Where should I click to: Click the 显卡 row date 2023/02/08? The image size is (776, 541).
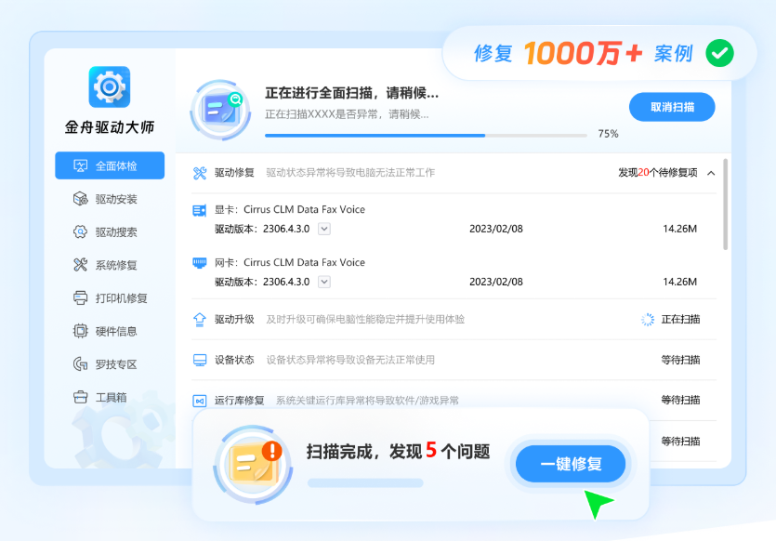click(496, 229)
